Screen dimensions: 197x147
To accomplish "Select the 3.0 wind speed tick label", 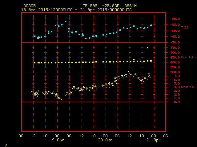I will coord(177,91).
